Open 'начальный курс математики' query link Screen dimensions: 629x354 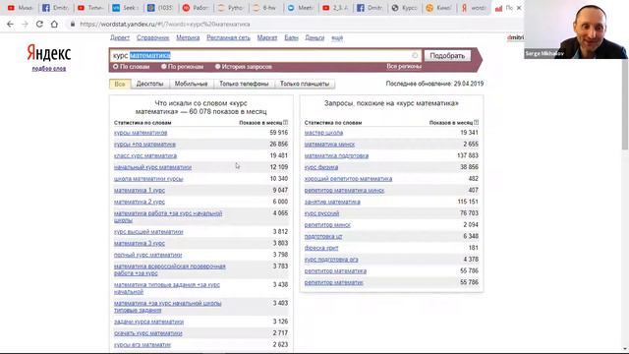point(152,167)
